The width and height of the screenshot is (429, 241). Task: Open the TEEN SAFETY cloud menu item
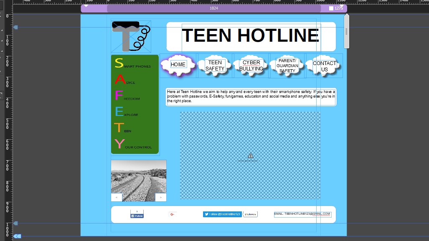215,65
